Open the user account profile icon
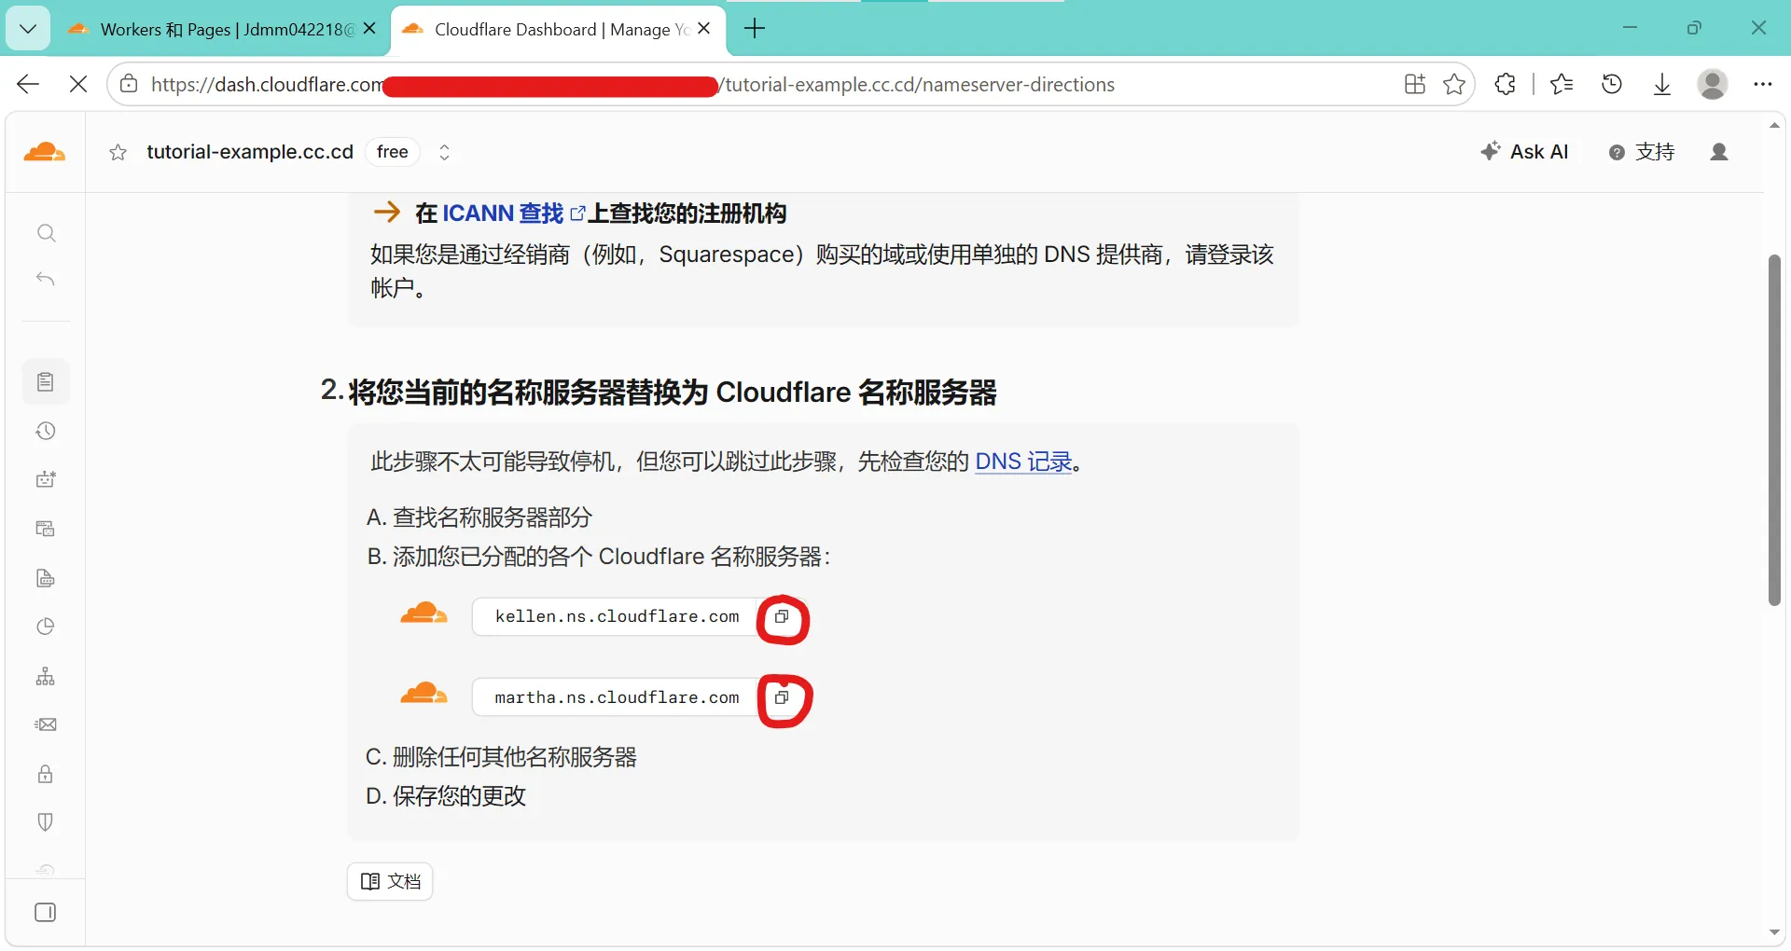Image resolution: width=1791 pixels, height=951 pixels. (x=1719, y=152)
